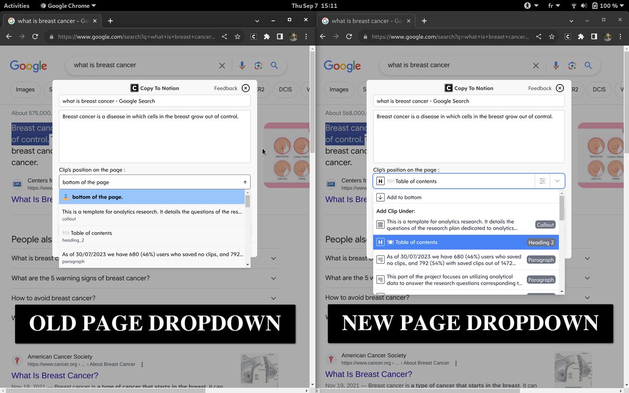The width and height of the screenshot is (629, 393).
Task: Select 'As of 30/07/2023' paragraph in old dropdown
Action: point(151,257)
